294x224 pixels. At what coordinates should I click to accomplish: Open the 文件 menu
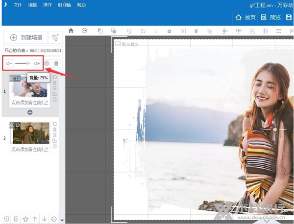pyautogui.click(x=18, y=5)
